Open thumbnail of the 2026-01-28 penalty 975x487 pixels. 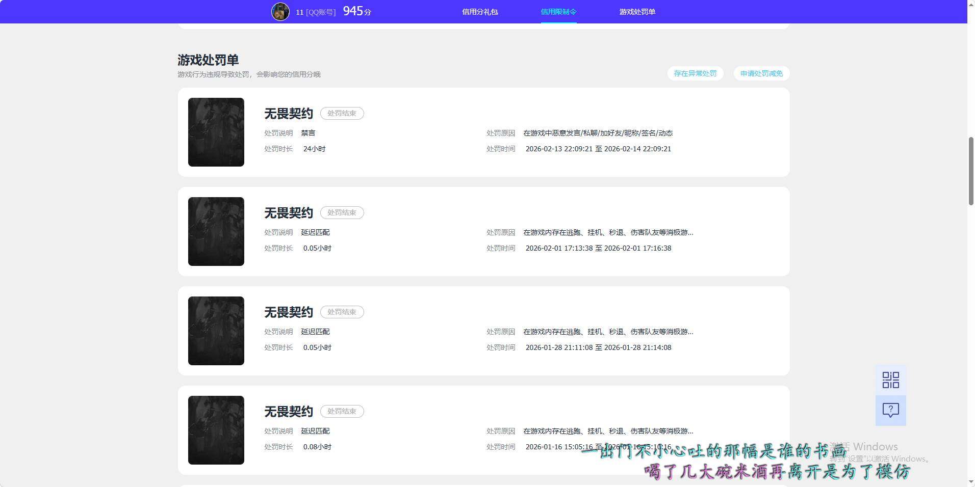coord(216,331)
